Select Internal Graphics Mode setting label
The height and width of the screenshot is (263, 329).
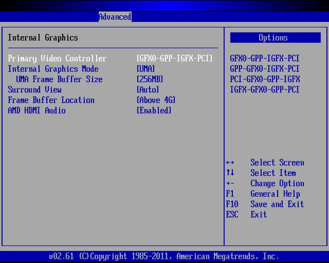click(53, 69)
